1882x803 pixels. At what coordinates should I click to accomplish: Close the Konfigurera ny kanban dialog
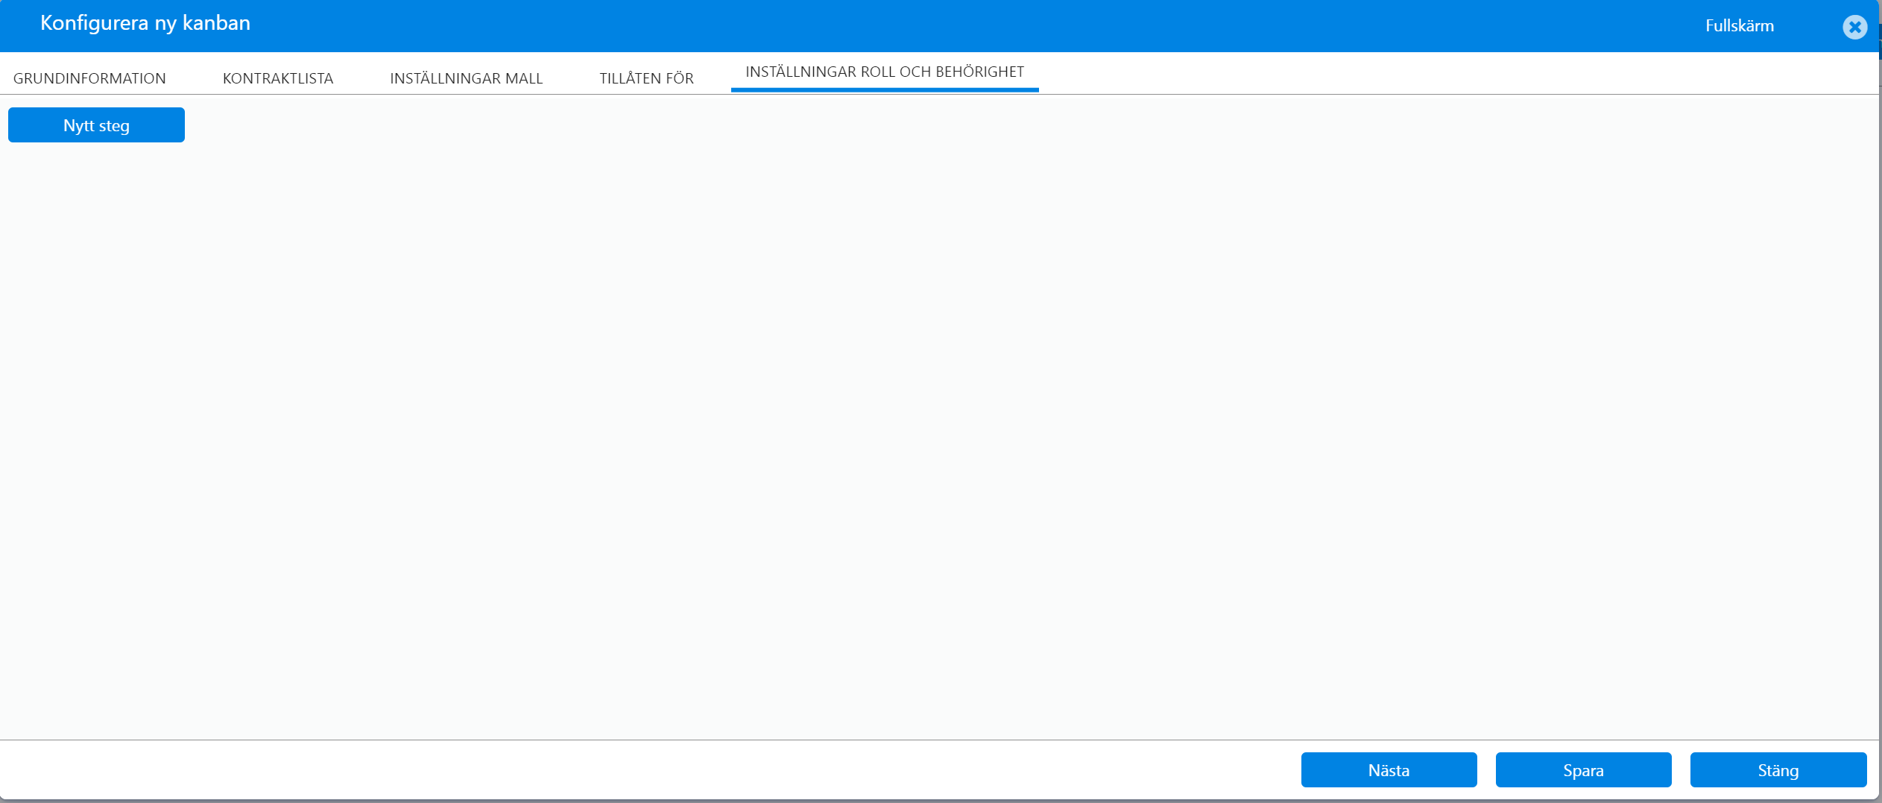1854,28
